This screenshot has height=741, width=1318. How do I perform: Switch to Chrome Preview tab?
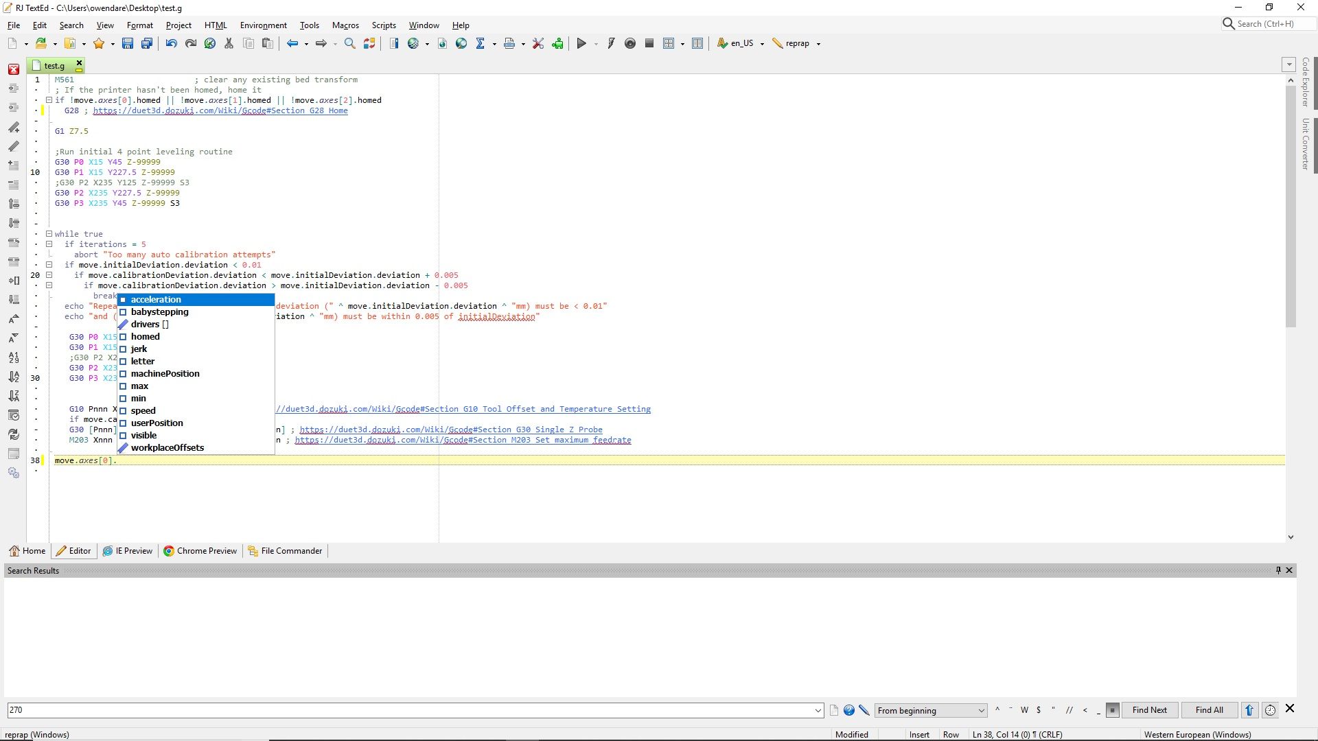click(200, 550)
